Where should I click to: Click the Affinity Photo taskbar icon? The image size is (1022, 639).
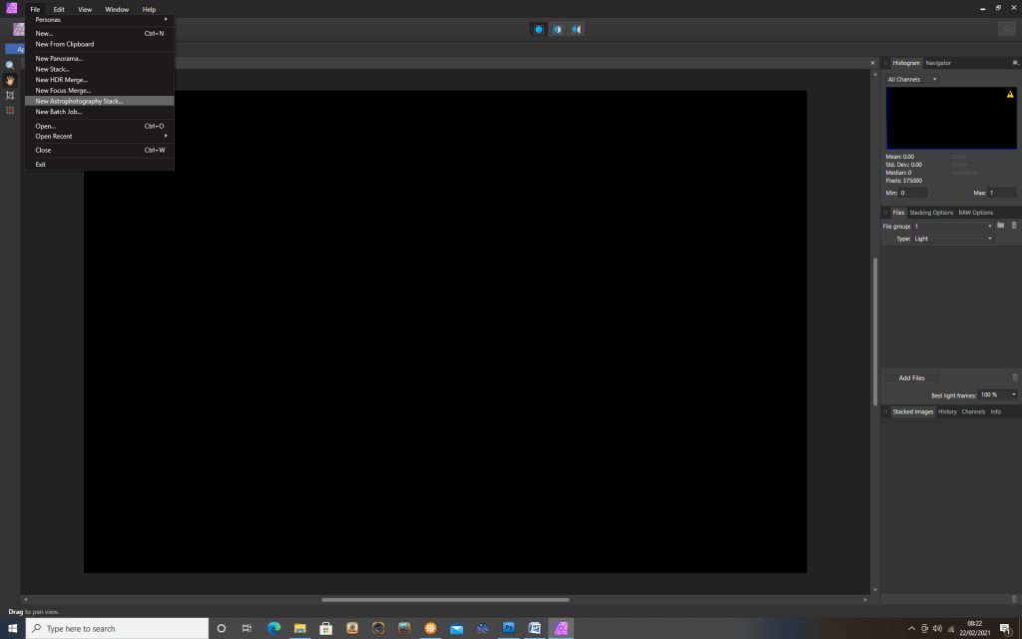561,629
